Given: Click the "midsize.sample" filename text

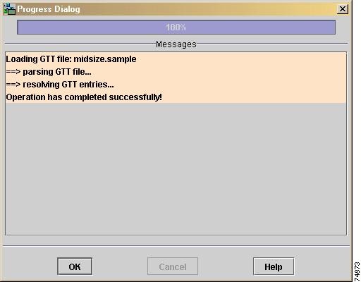Looking at the screenshot, I should click(x=105, y=59).
